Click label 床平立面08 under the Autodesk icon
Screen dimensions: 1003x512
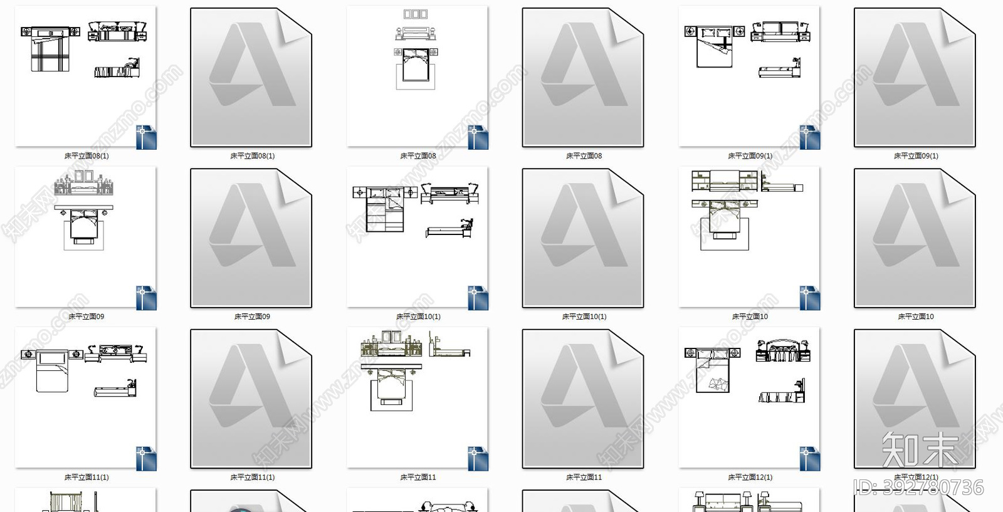click(584, 156)
